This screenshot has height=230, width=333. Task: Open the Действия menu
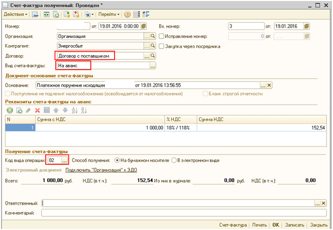[x=16, y=14]
